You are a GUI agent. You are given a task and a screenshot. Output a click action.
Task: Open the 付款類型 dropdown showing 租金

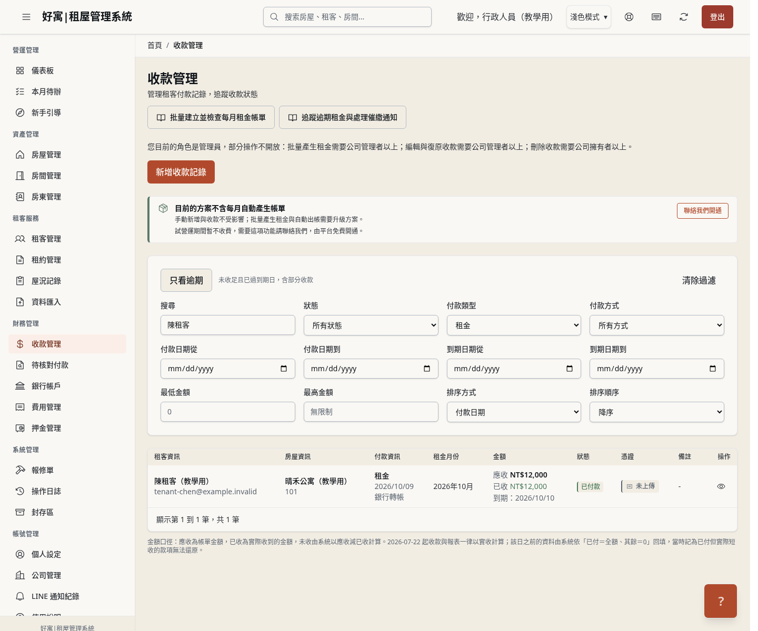point(514,325)
